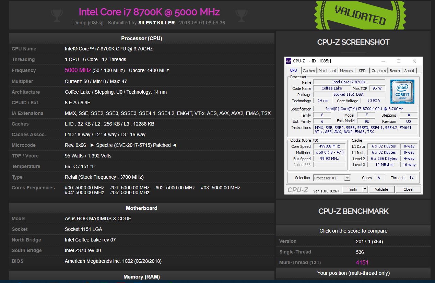Click the Memory (RAM) section header

pos(142,277)
